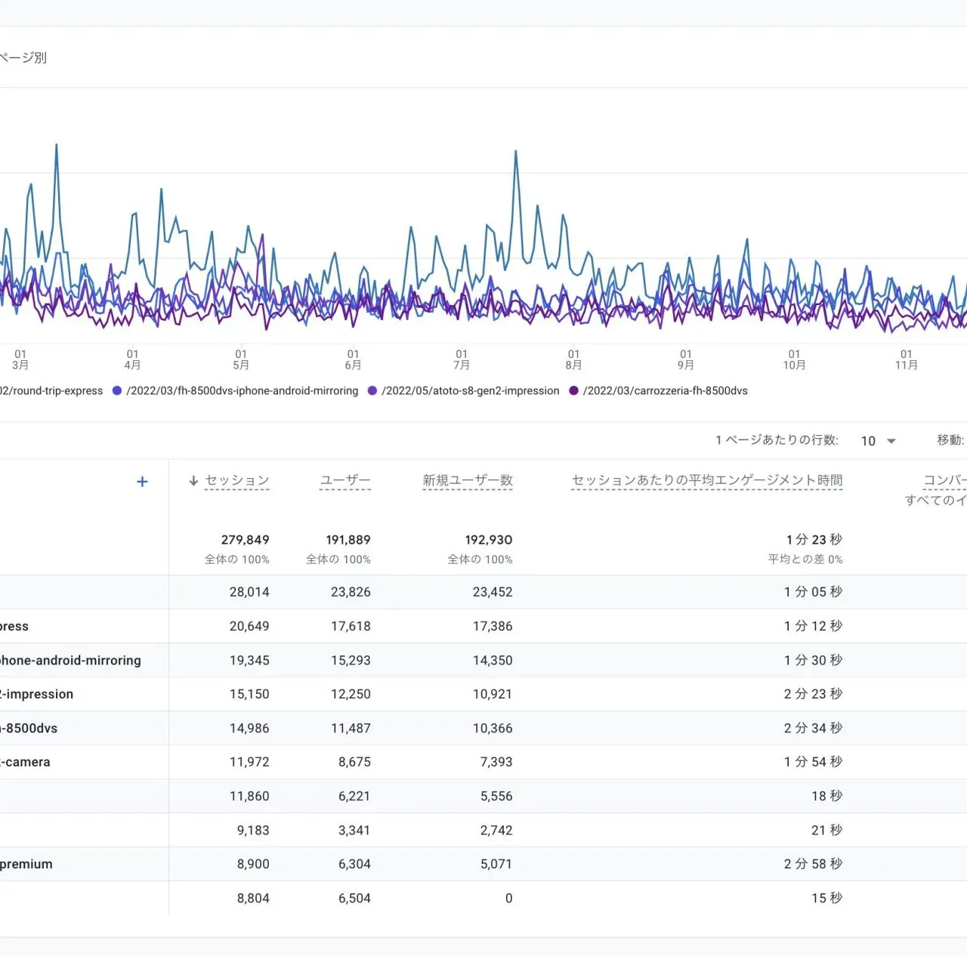Click the sessions cell 14,986

point(249,728)
